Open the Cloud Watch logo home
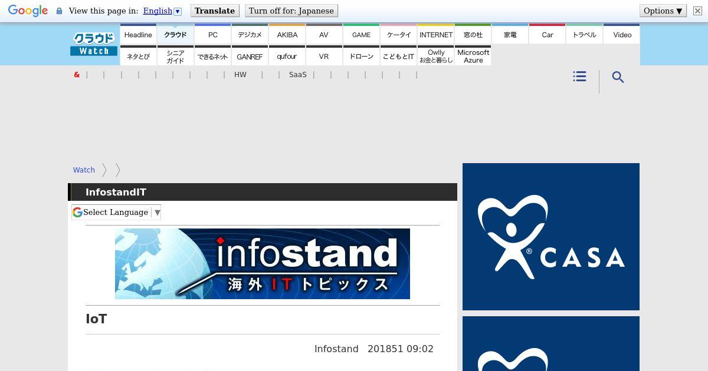The height and width of the screenshot is (371, 708). pos(94,44)
